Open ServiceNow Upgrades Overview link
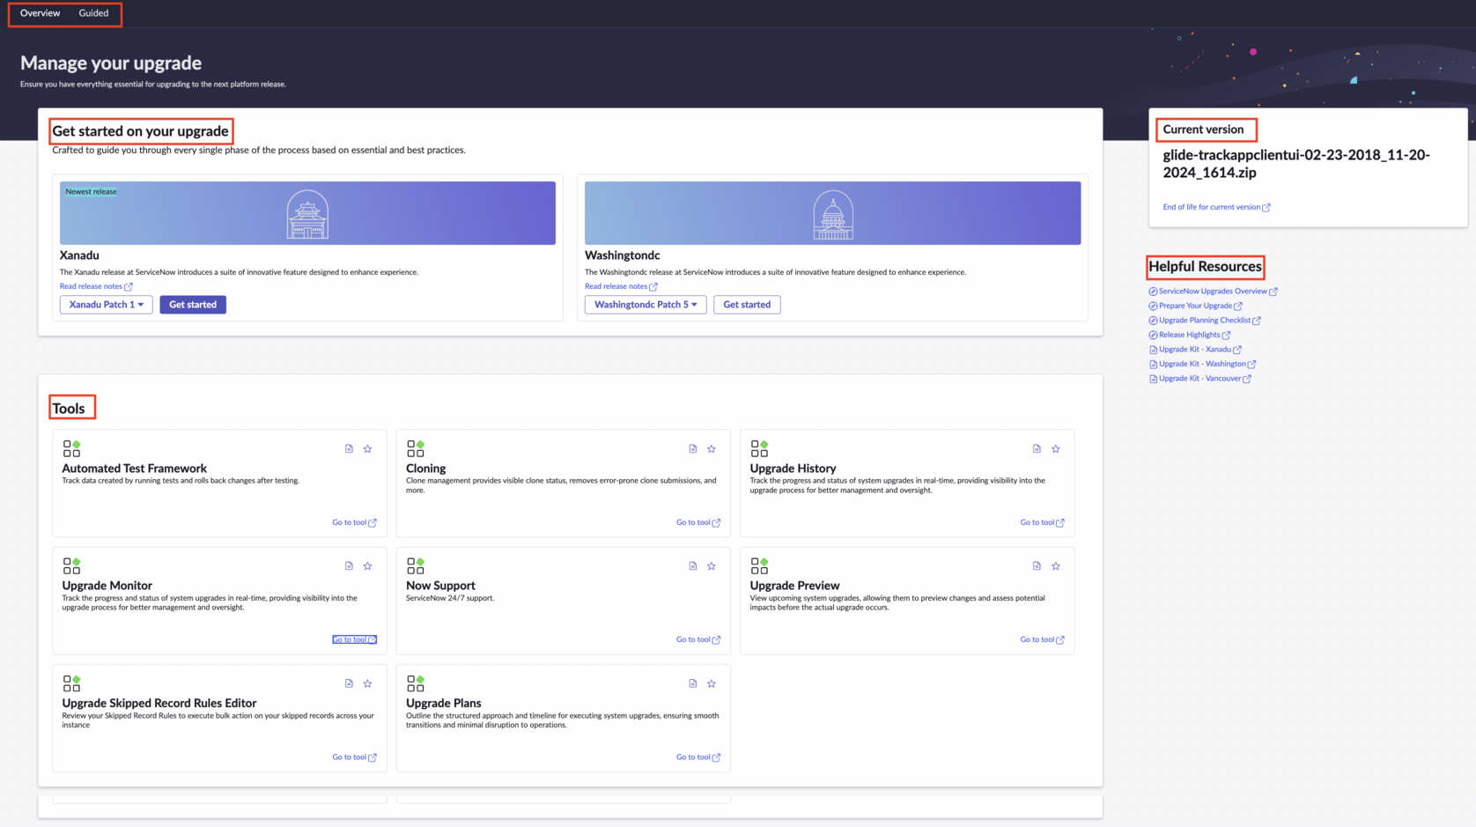 click(x=1213, y=292)
